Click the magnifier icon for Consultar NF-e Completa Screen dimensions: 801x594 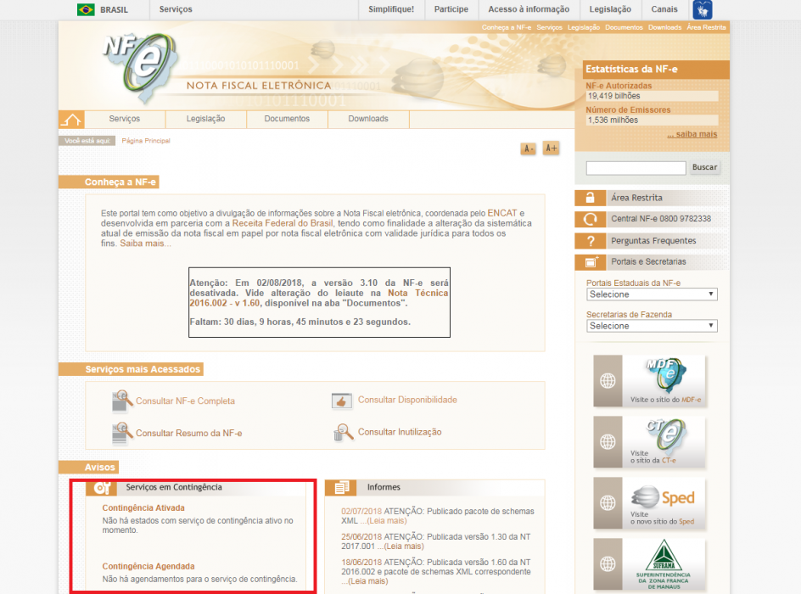122,401
